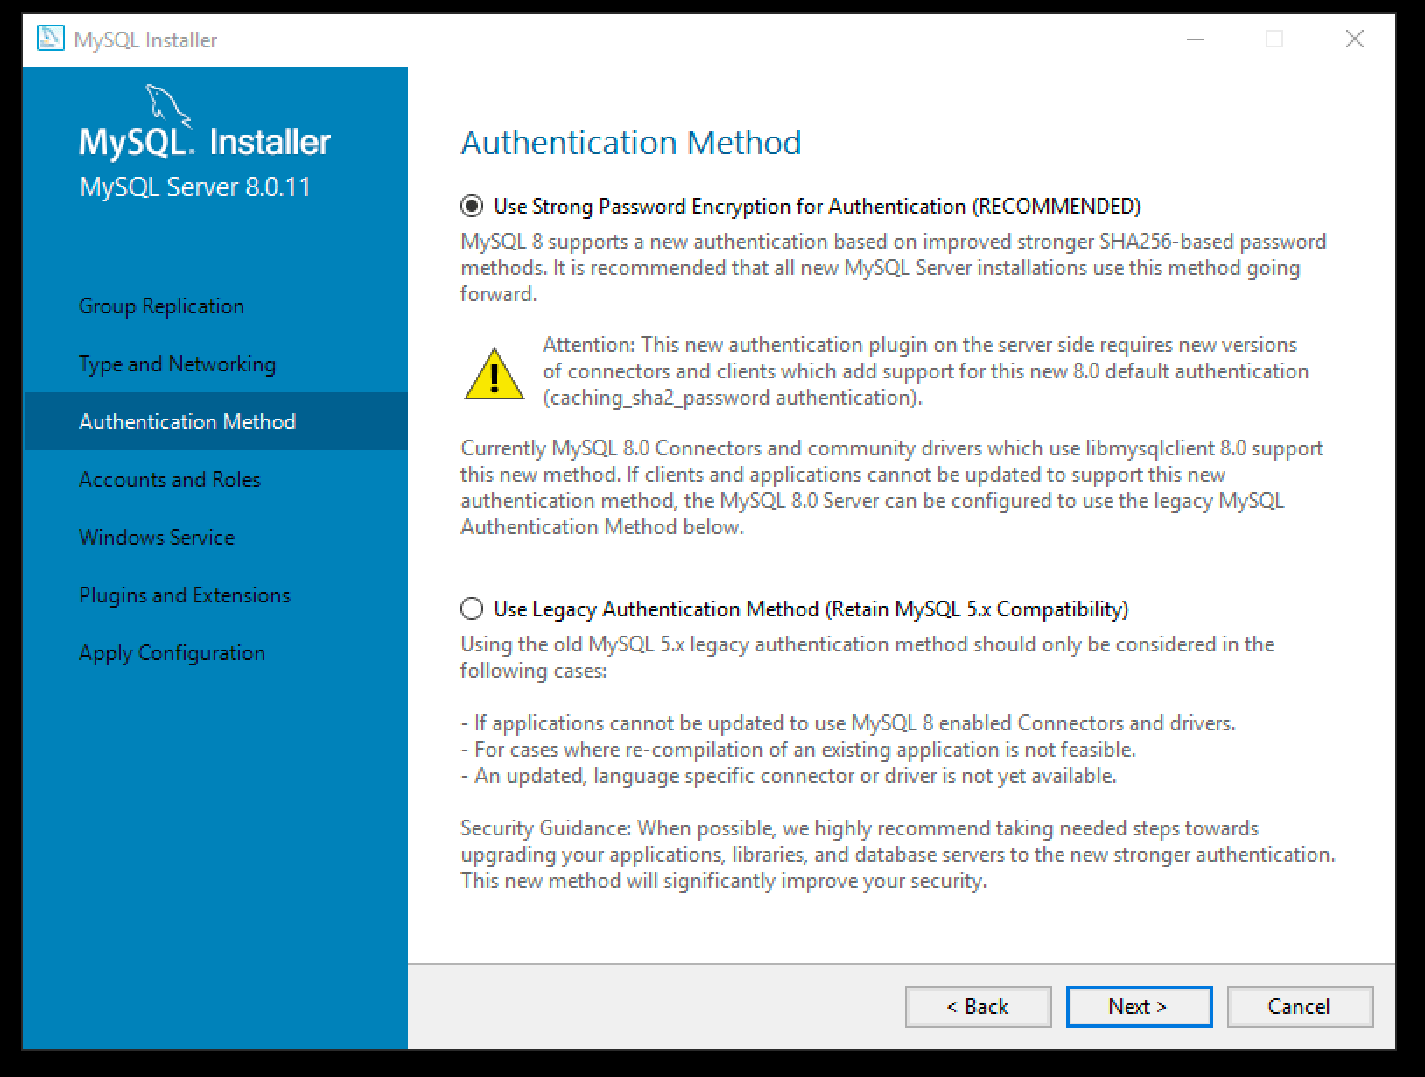Click the yellow warning triangle icon

(x=495, y=374)
